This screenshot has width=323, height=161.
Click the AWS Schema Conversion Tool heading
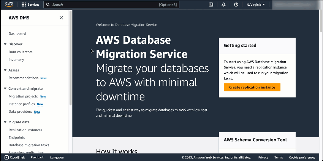point(255,140)
